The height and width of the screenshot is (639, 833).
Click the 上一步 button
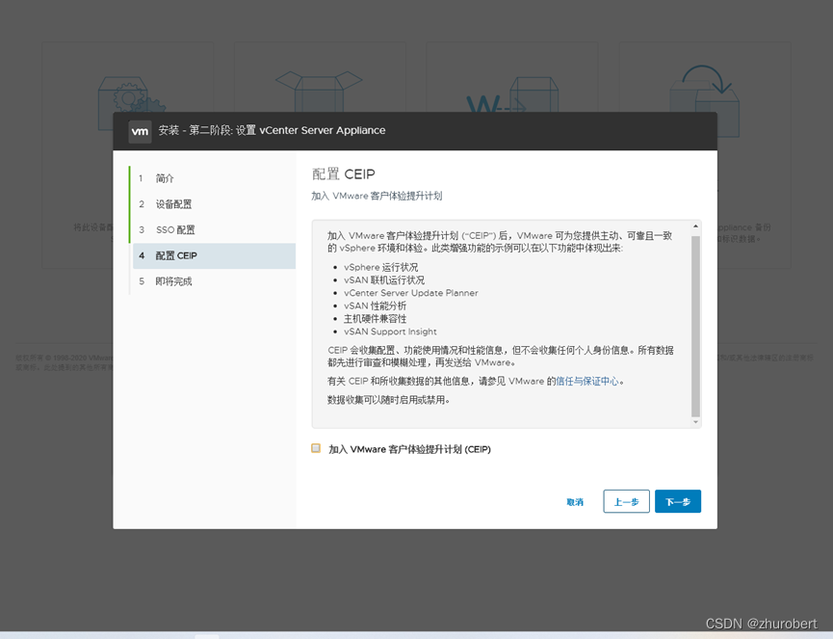point(626,501)
